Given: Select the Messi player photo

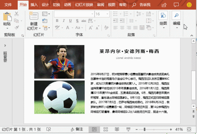Looking at the screenshot, I should click(59, 62).
